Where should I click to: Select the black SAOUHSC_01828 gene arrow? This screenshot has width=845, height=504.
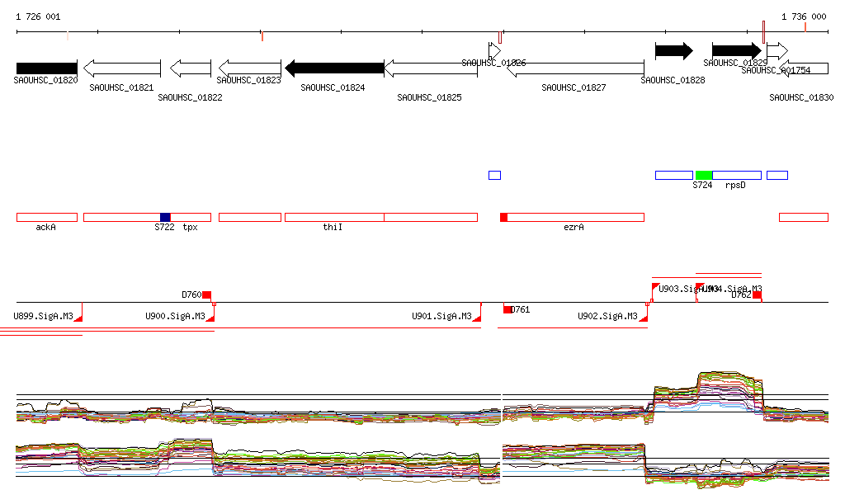pos(673,51)
